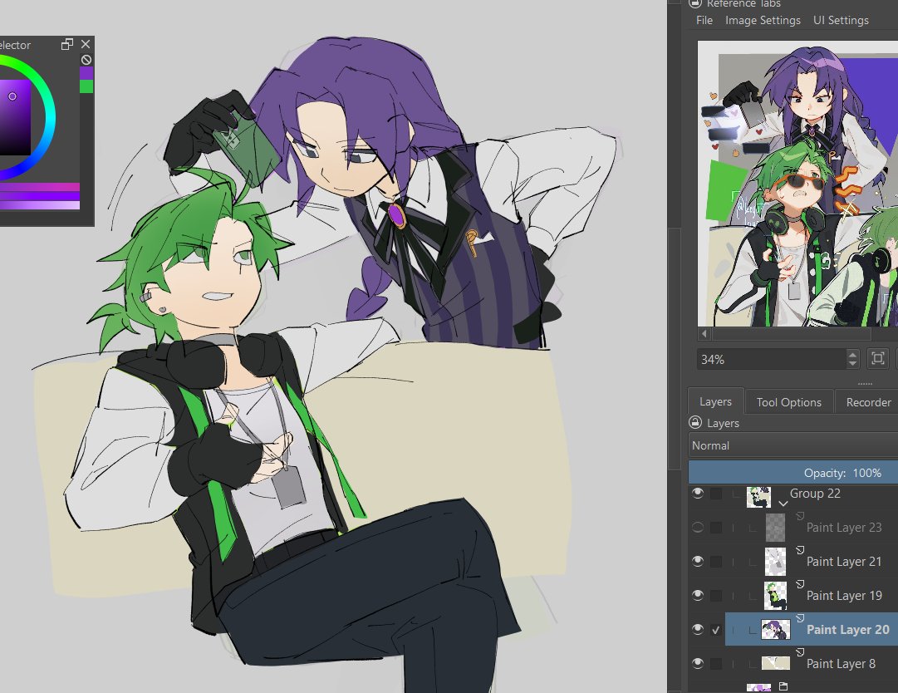The image size is (898, 693).
Task: Click the layer Opacity slider
Action: point(793,473)
